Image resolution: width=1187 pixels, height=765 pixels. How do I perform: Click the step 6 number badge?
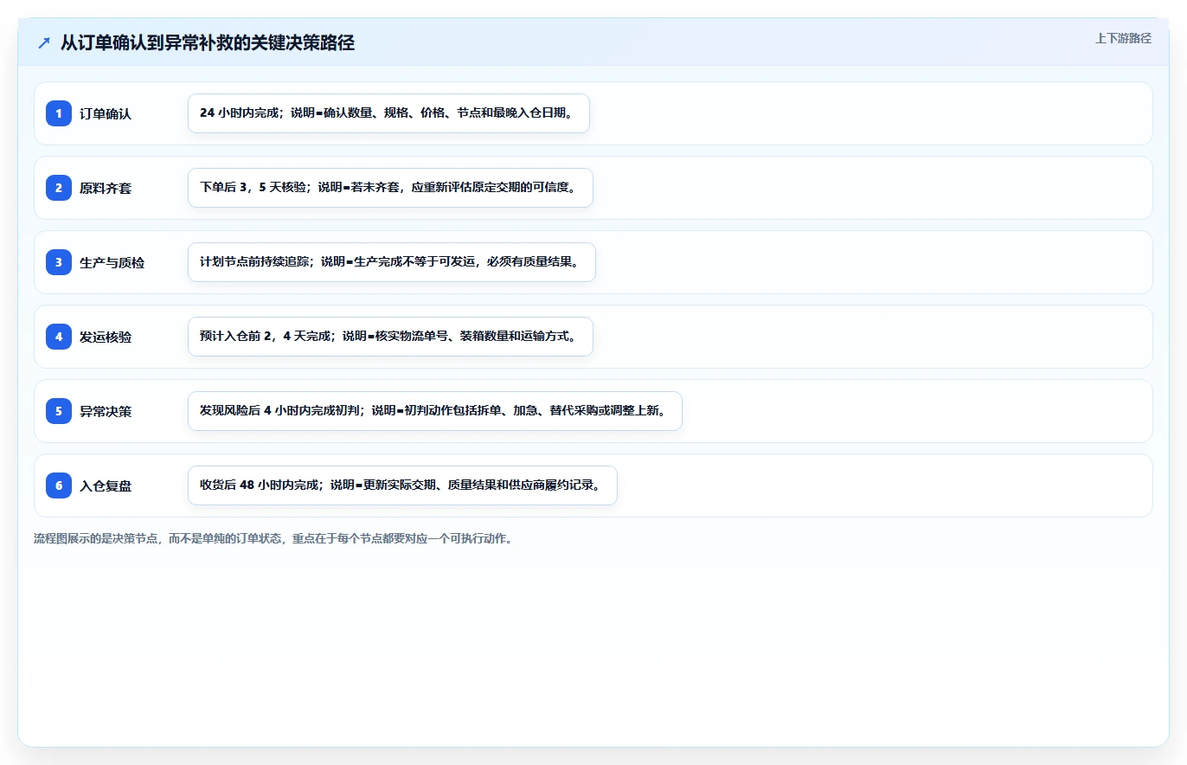tap(59, 485)
